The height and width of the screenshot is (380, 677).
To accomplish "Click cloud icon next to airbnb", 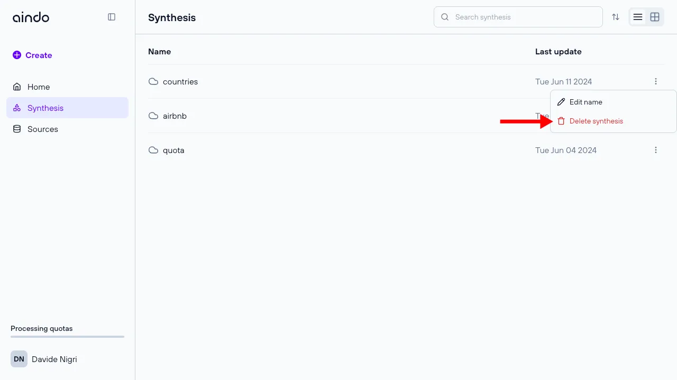I will tap(153, 116).
